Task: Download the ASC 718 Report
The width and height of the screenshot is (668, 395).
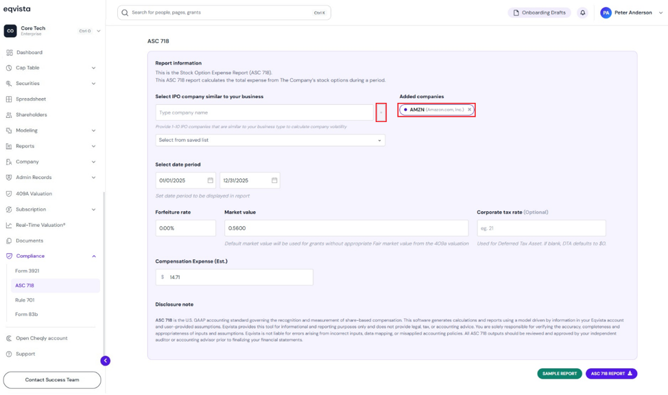Action: [x=611, y=374]
